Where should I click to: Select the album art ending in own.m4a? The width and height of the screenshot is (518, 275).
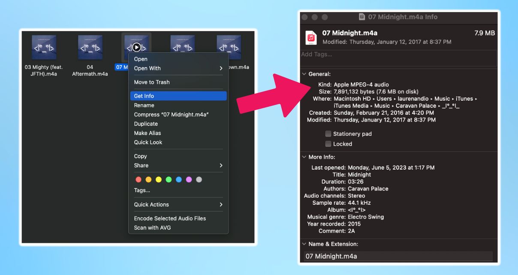[229, 47]
